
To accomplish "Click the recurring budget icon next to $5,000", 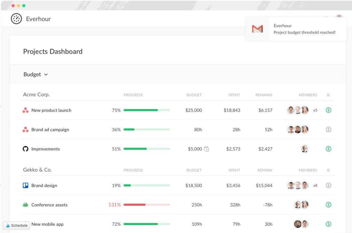I will click(x=206, y=149).
